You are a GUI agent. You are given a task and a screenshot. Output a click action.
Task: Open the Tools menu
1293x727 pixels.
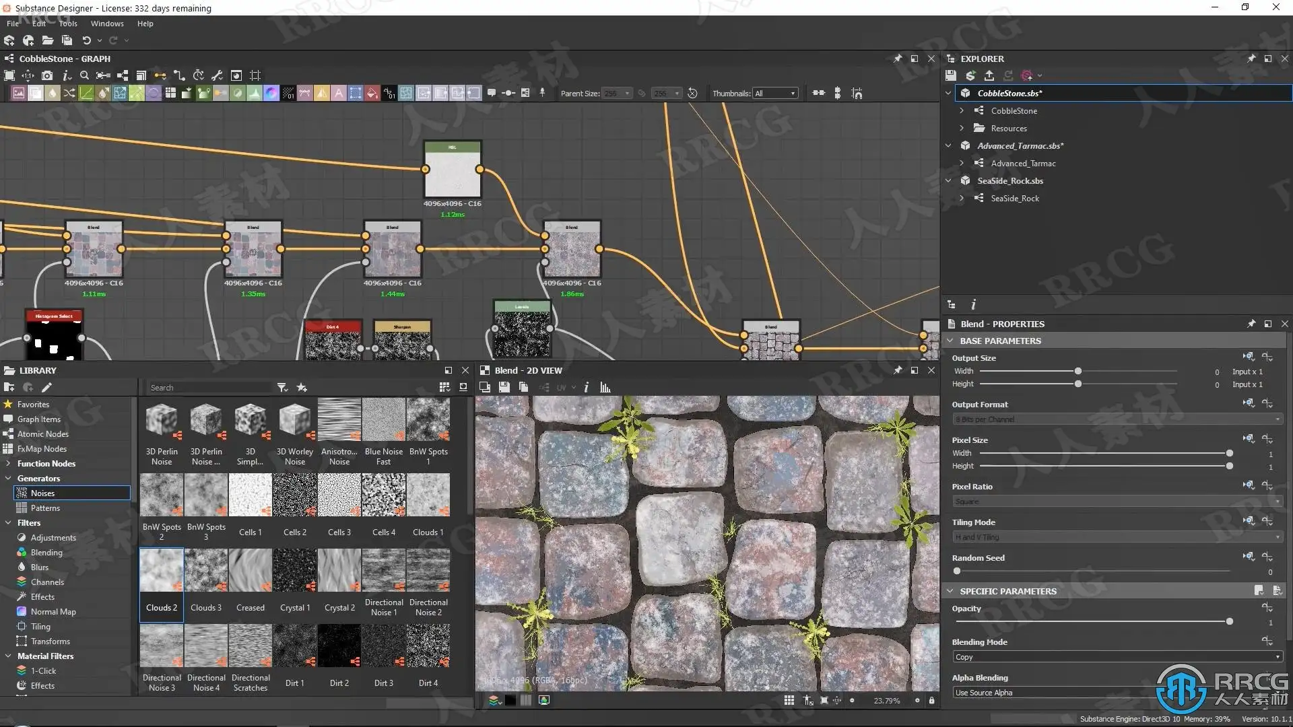[x=68, y=24]
